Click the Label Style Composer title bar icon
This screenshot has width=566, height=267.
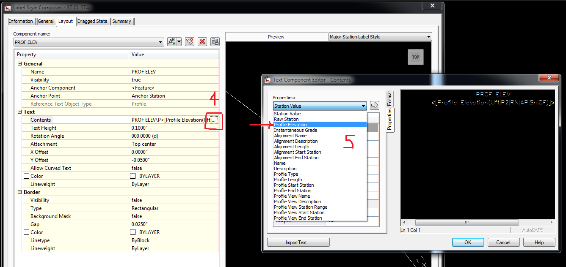click(8, 6)
